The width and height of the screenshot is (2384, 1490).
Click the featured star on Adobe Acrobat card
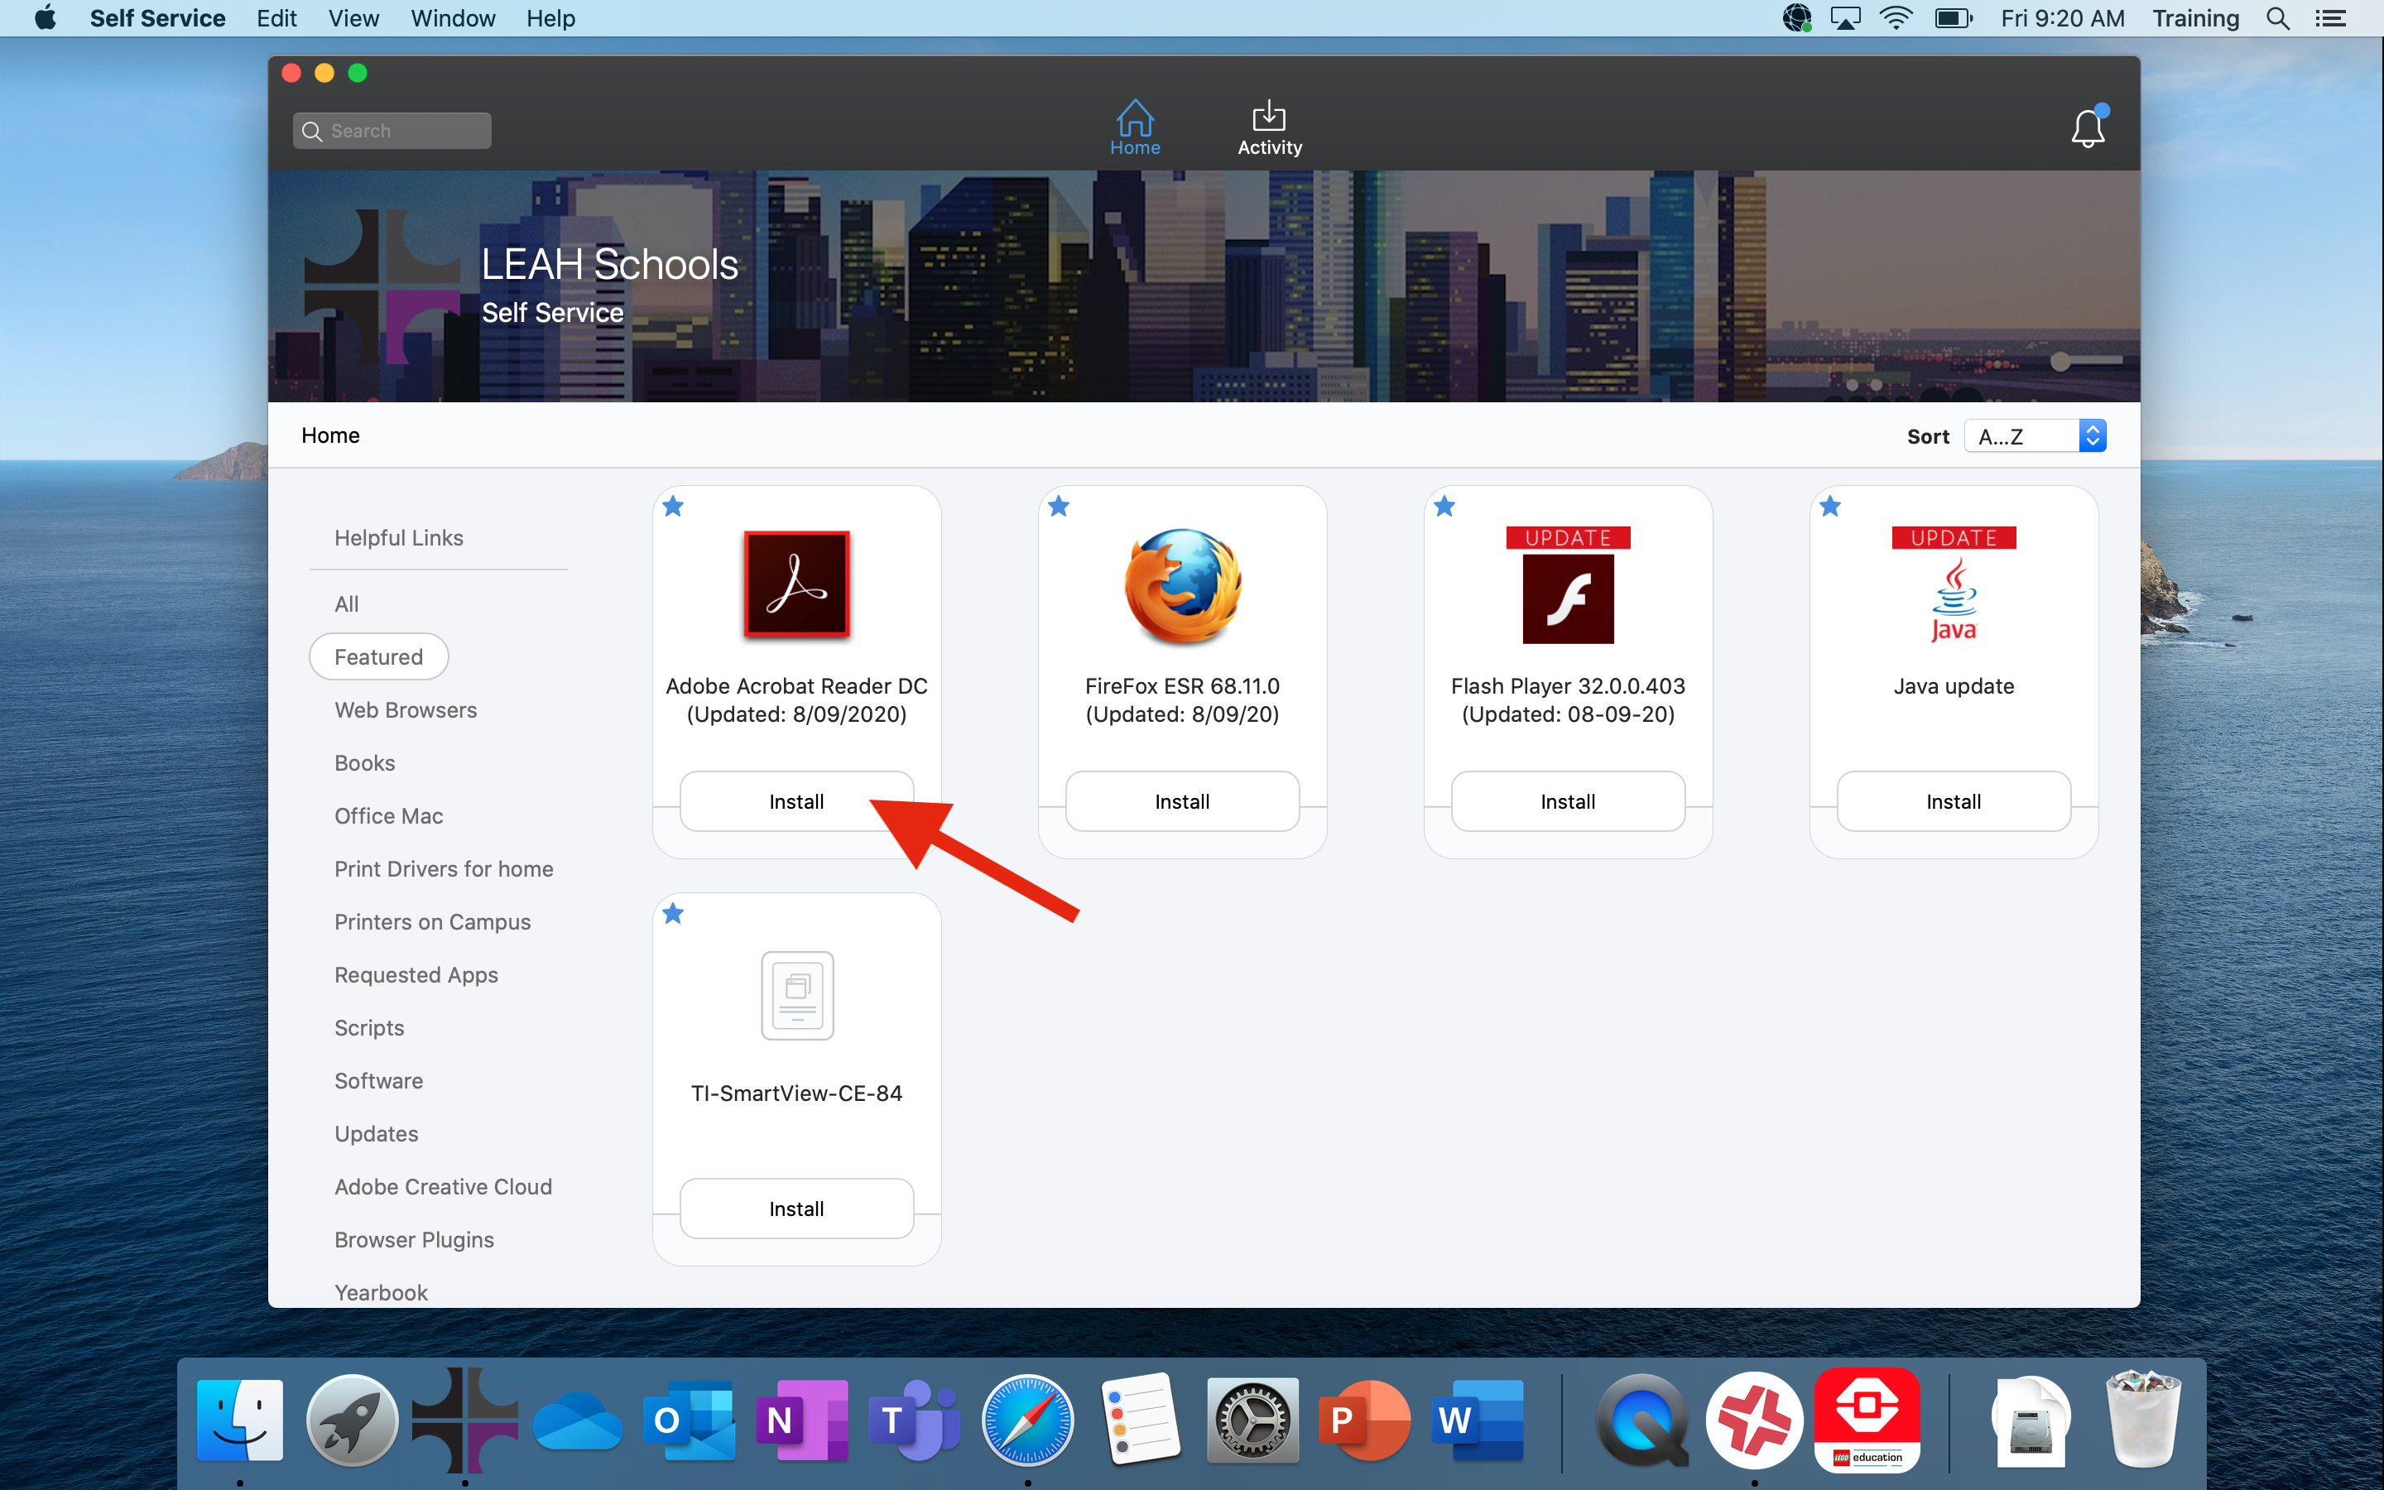673,507
